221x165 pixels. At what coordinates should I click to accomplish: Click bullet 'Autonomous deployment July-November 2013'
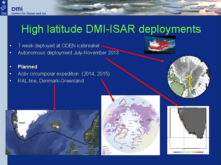click(x=68, y=53)
